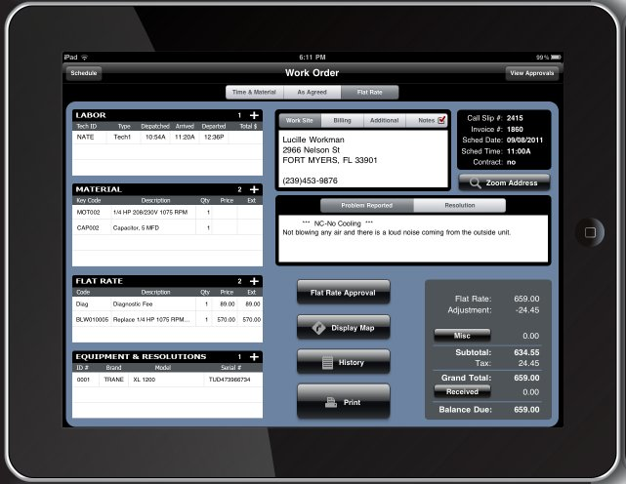
Task: Add a new labor entry with plus icon
Action: point(254,115)
